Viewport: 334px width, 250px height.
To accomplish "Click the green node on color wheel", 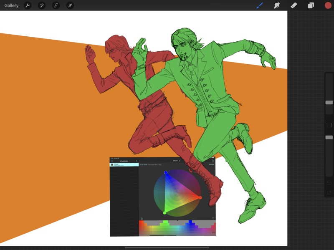I will tap(164, 213).
